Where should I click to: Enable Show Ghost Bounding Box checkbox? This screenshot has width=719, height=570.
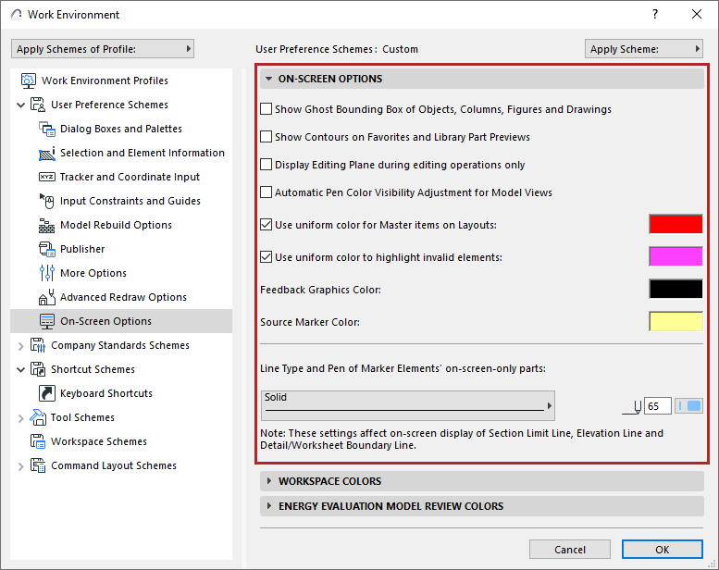pos(266,109)
